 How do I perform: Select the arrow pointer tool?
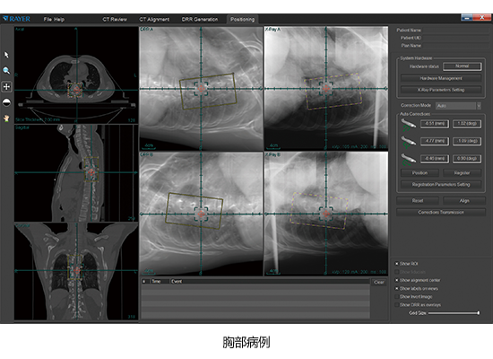(x=6, y=55)
